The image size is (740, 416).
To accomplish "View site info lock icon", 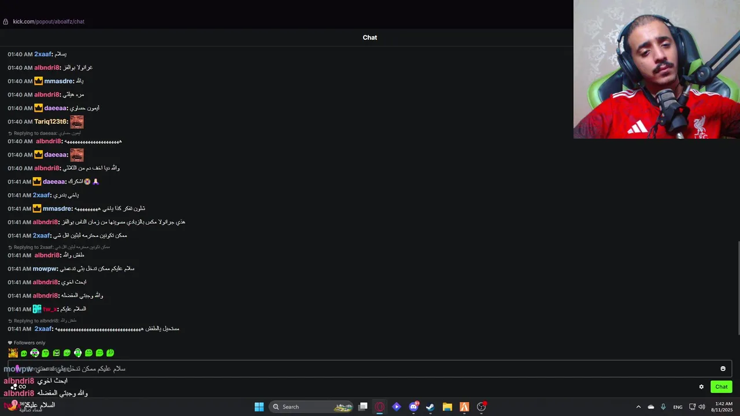I will [6, 22].
